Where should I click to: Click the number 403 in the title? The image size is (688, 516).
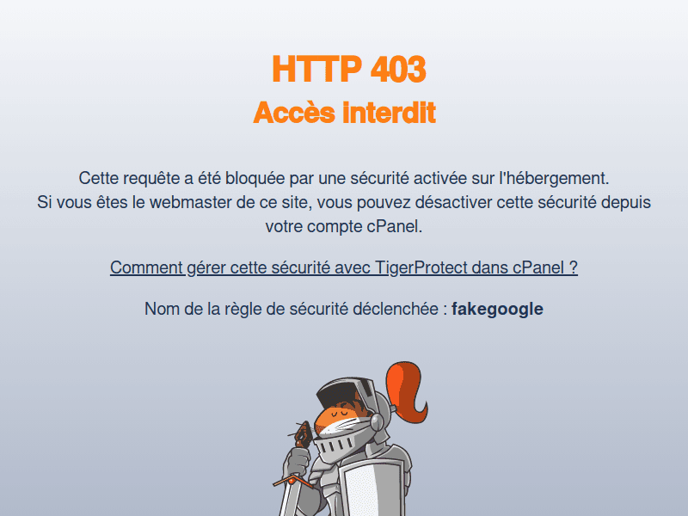[x=398, y=69]
